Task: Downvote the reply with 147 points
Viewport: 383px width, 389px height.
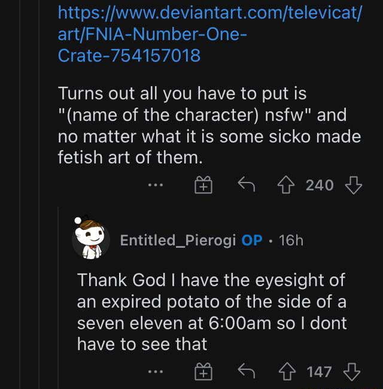Action: point(354,372)
